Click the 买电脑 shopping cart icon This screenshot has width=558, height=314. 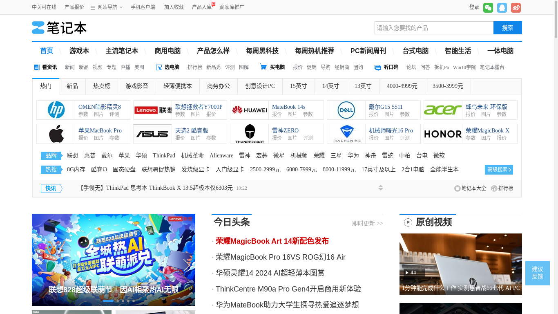(263, 67)
